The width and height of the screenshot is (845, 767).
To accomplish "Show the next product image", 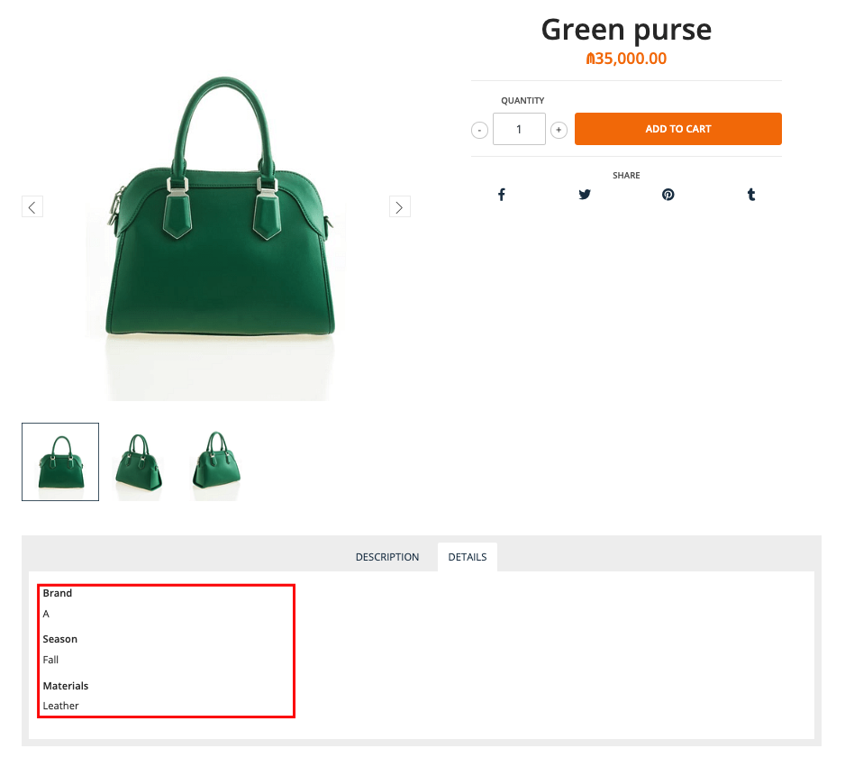I will click(399, 207).
